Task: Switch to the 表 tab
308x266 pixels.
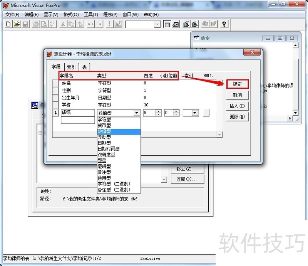Action: point(84,67)
